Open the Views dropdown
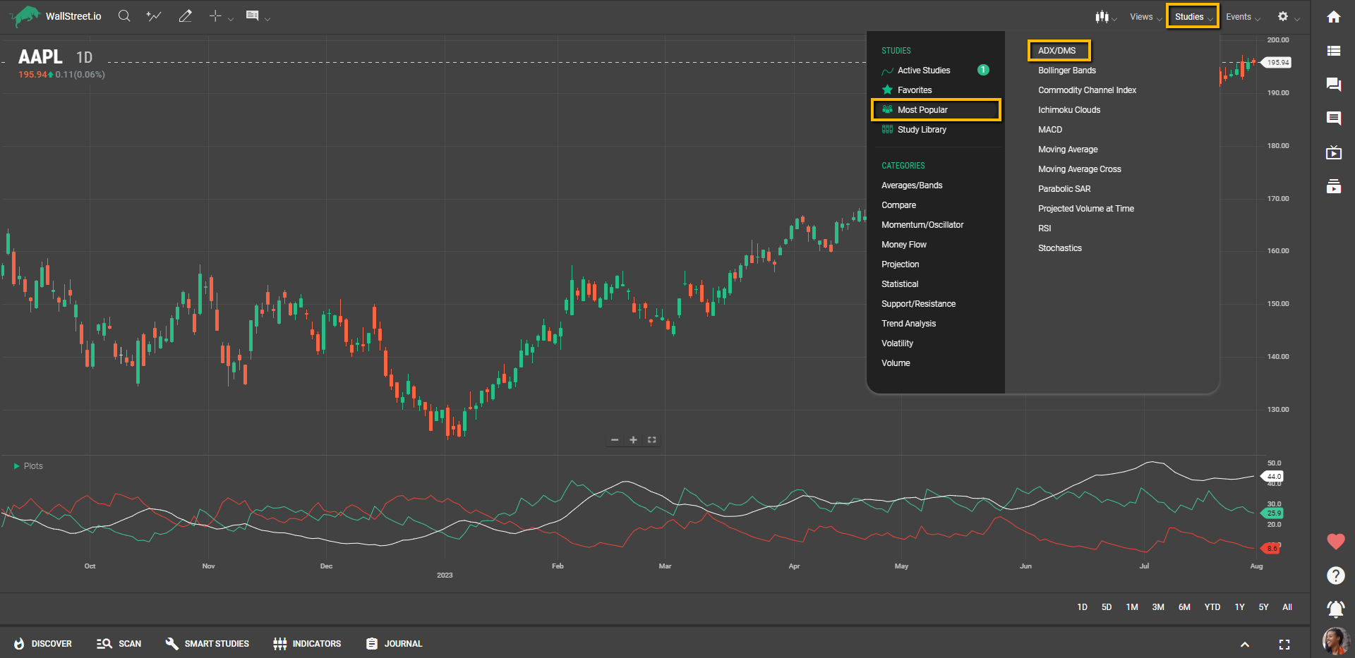1355x658 pixels. 1145,17
